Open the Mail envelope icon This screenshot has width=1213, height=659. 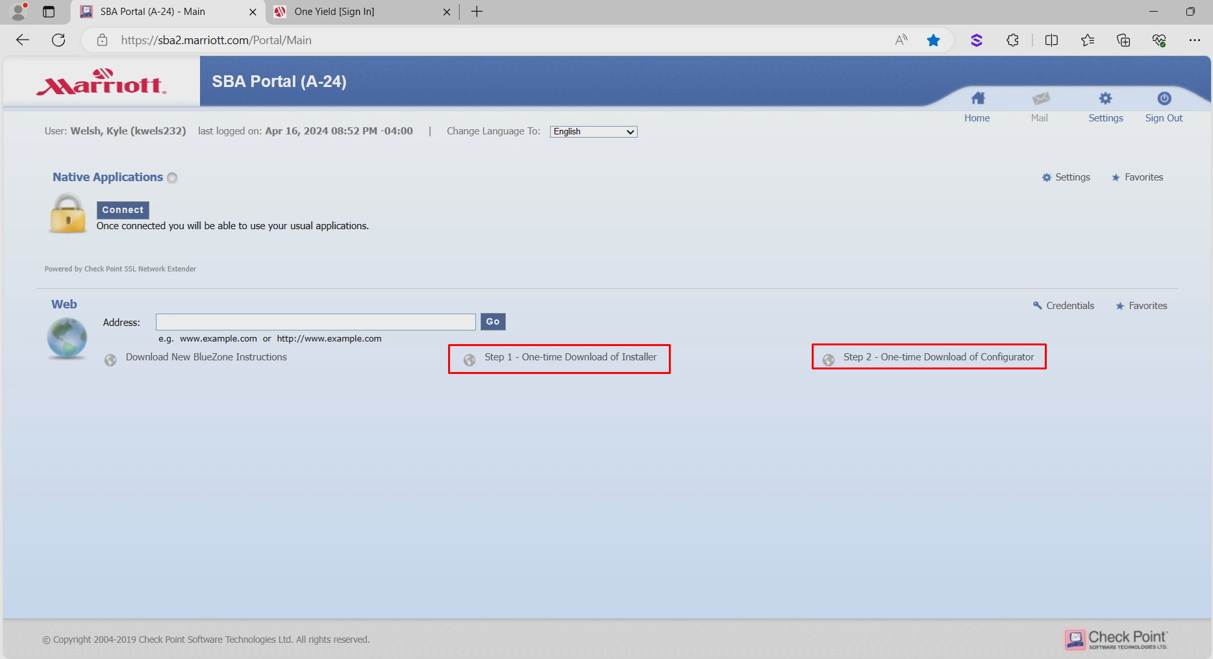pyautogui.click(x=1040, y=99)
